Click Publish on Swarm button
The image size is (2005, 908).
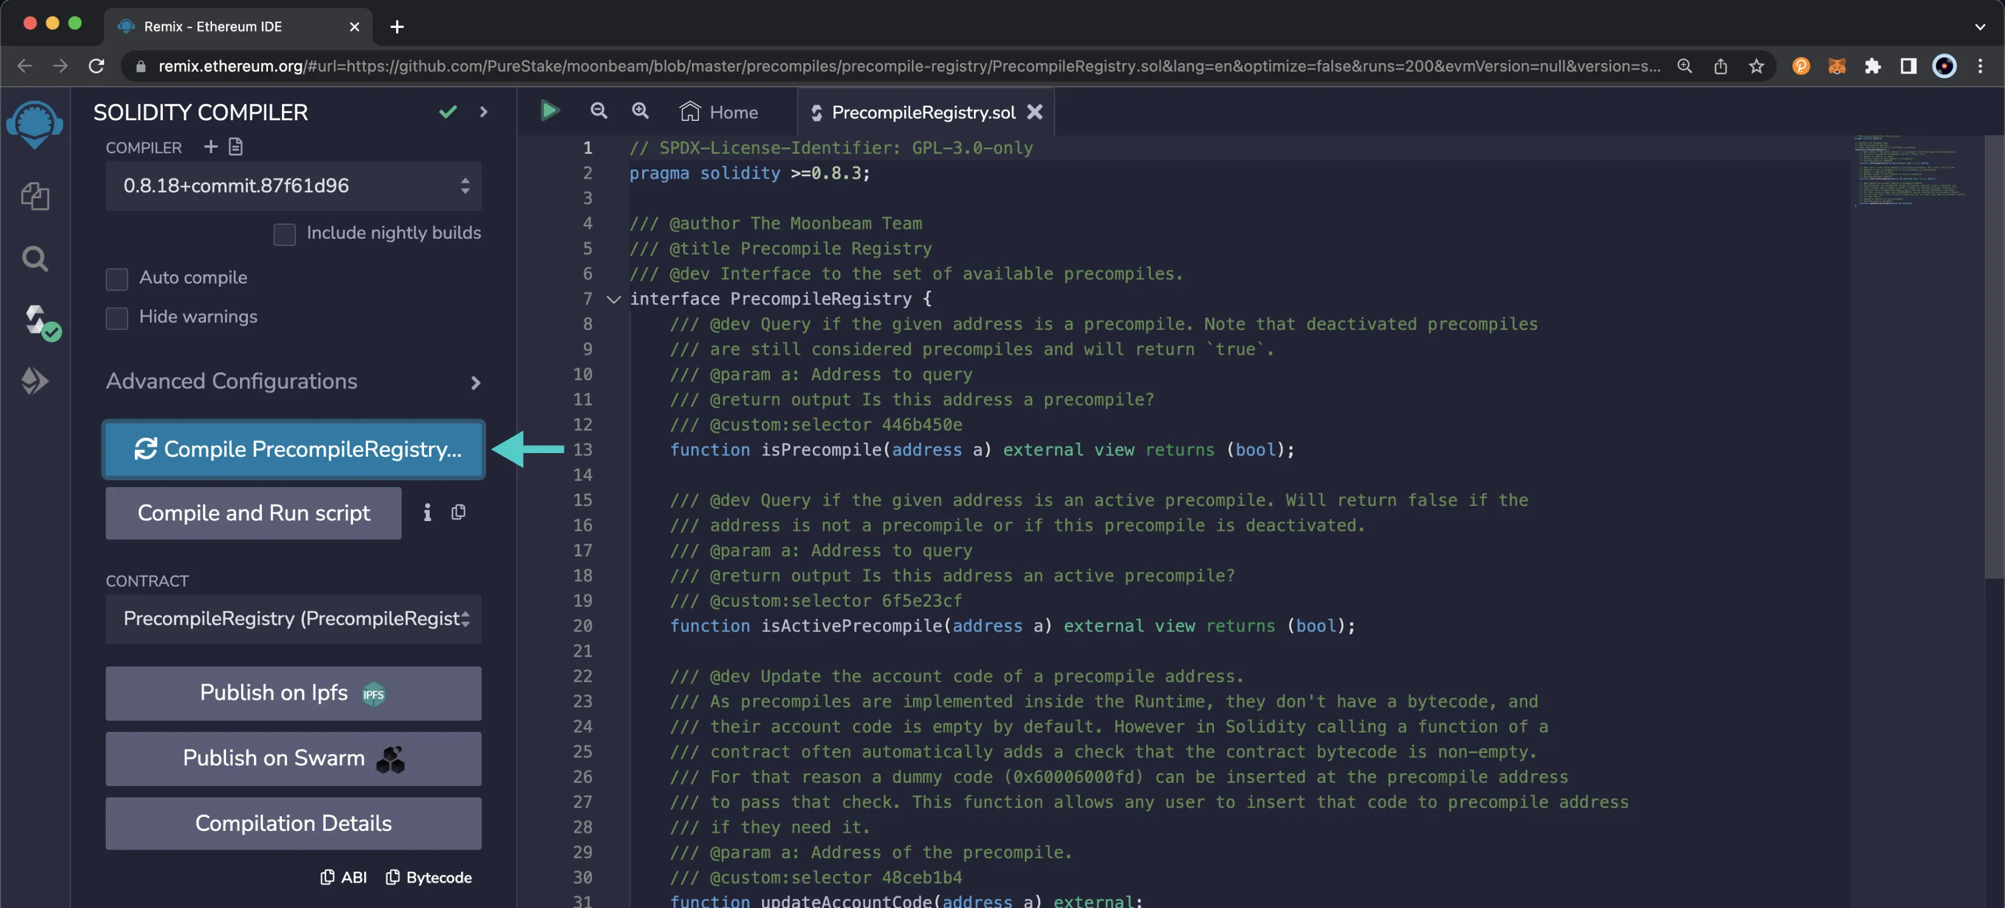pos(293,759)
